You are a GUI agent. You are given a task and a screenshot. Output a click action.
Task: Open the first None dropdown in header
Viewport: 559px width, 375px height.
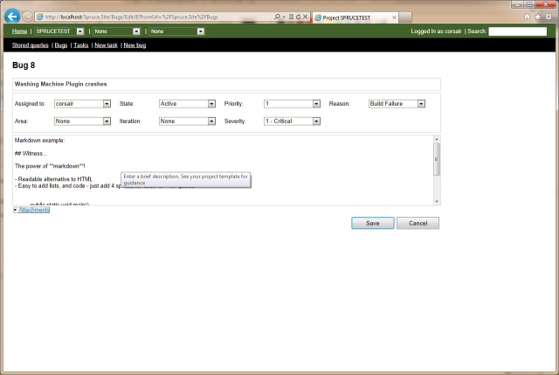tap(116, 31)
